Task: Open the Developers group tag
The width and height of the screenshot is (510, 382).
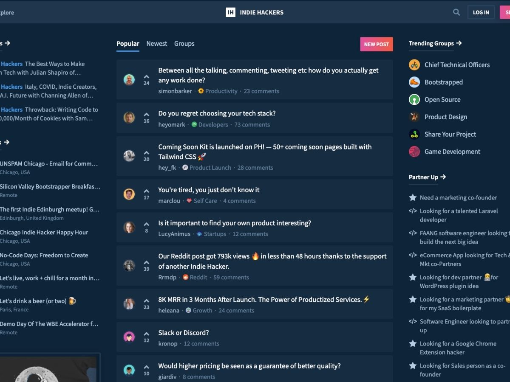Action: click(210, 124)
